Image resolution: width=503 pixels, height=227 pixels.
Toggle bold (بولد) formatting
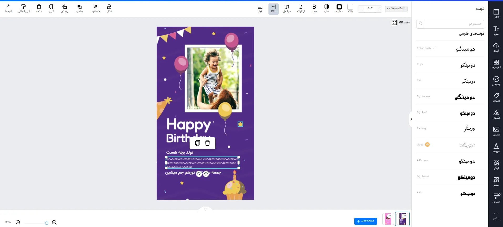coord(314,8)
